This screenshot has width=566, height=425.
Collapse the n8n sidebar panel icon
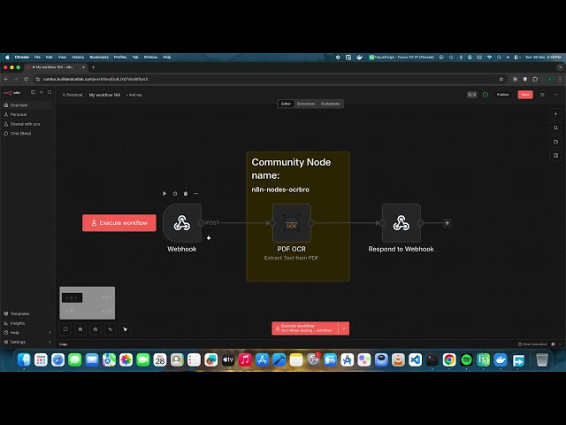pyautogui.click(x=34, y=92)
